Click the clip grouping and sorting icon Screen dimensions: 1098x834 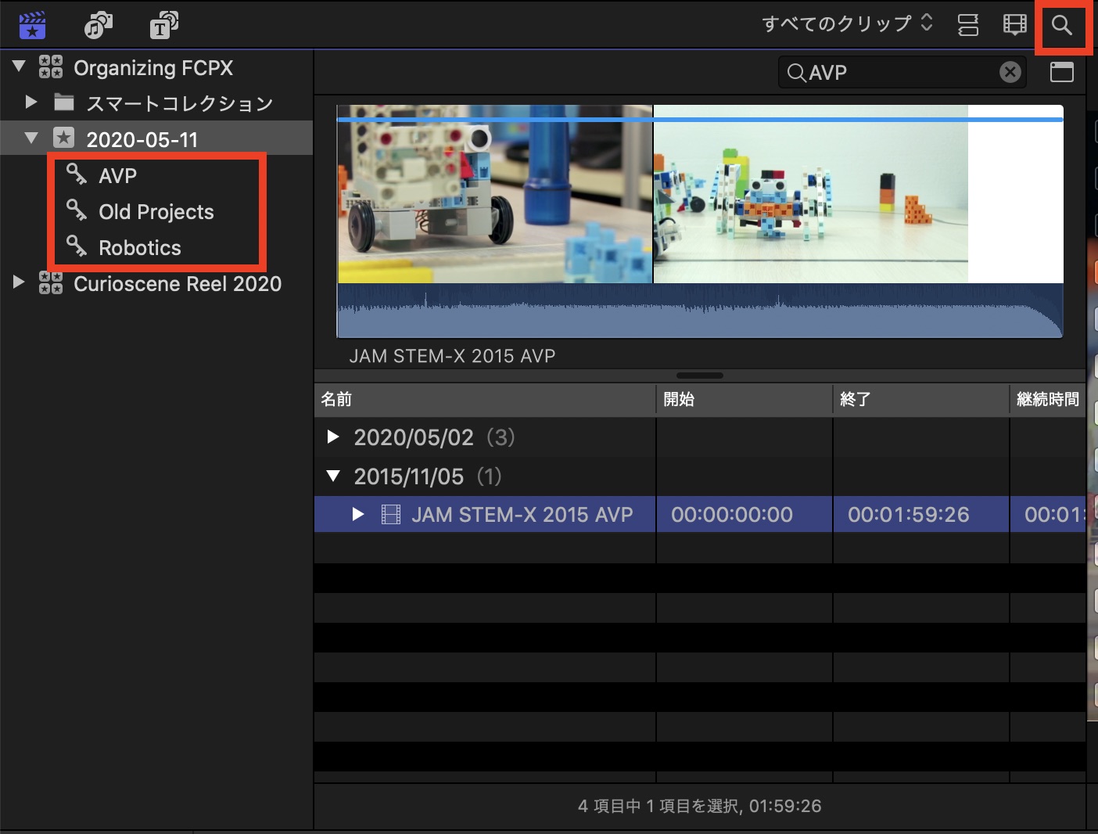tap(968, 25)
